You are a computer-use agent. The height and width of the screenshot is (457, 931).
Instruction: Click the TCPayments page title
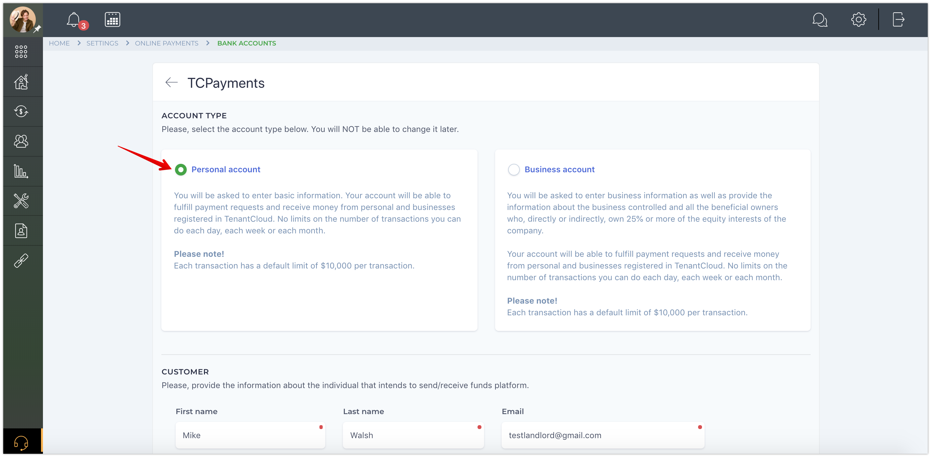226,83
